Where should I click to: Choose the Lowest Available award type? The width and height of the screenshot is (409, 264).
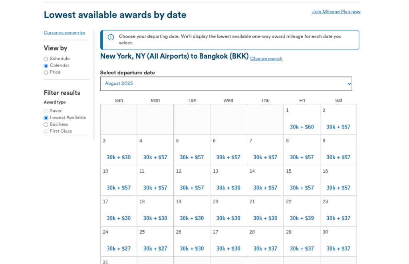46,118
